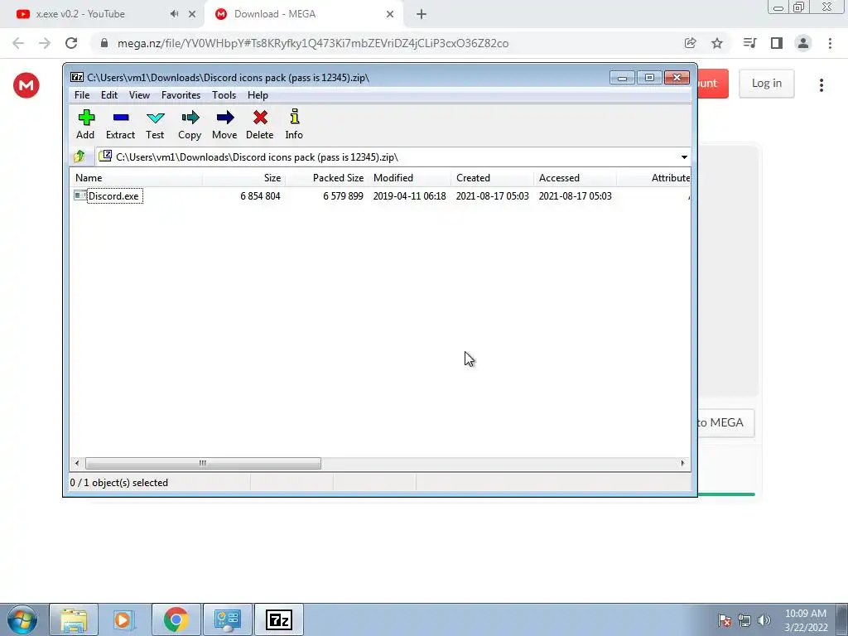848x636 pixels.
Task: Open the Chrome three-dot menu
Action: point(830,43)
